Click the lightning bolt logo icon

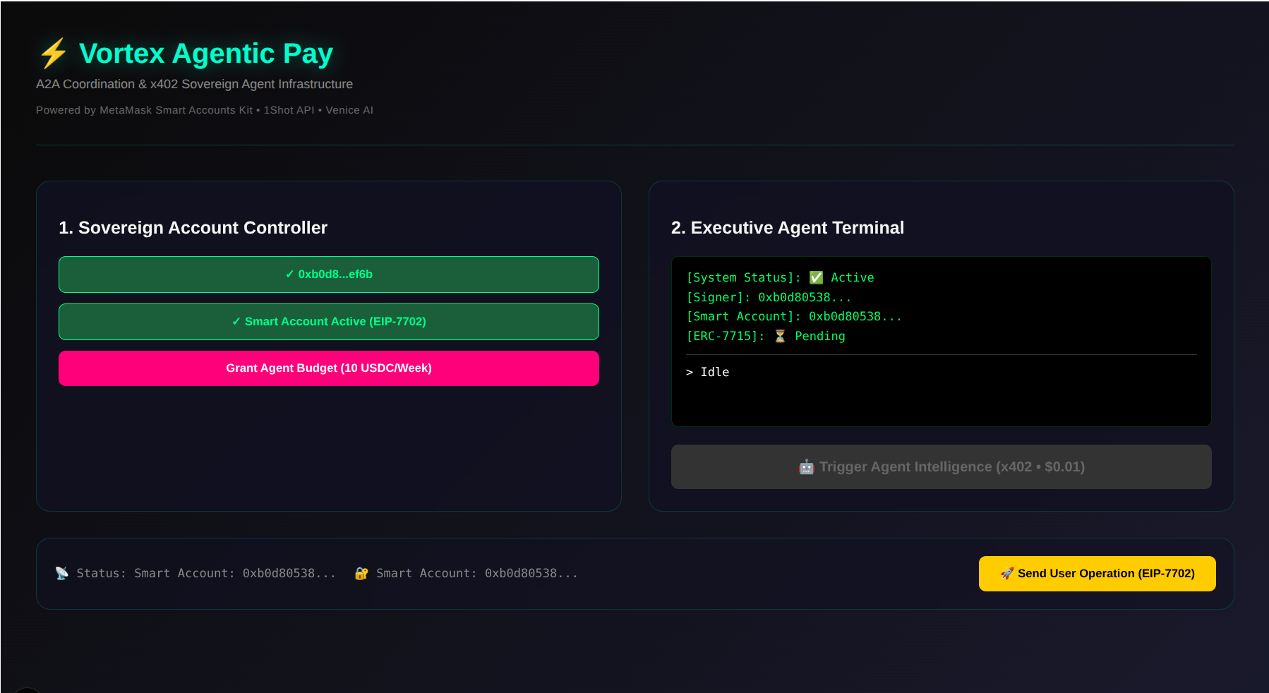[54, 54]
